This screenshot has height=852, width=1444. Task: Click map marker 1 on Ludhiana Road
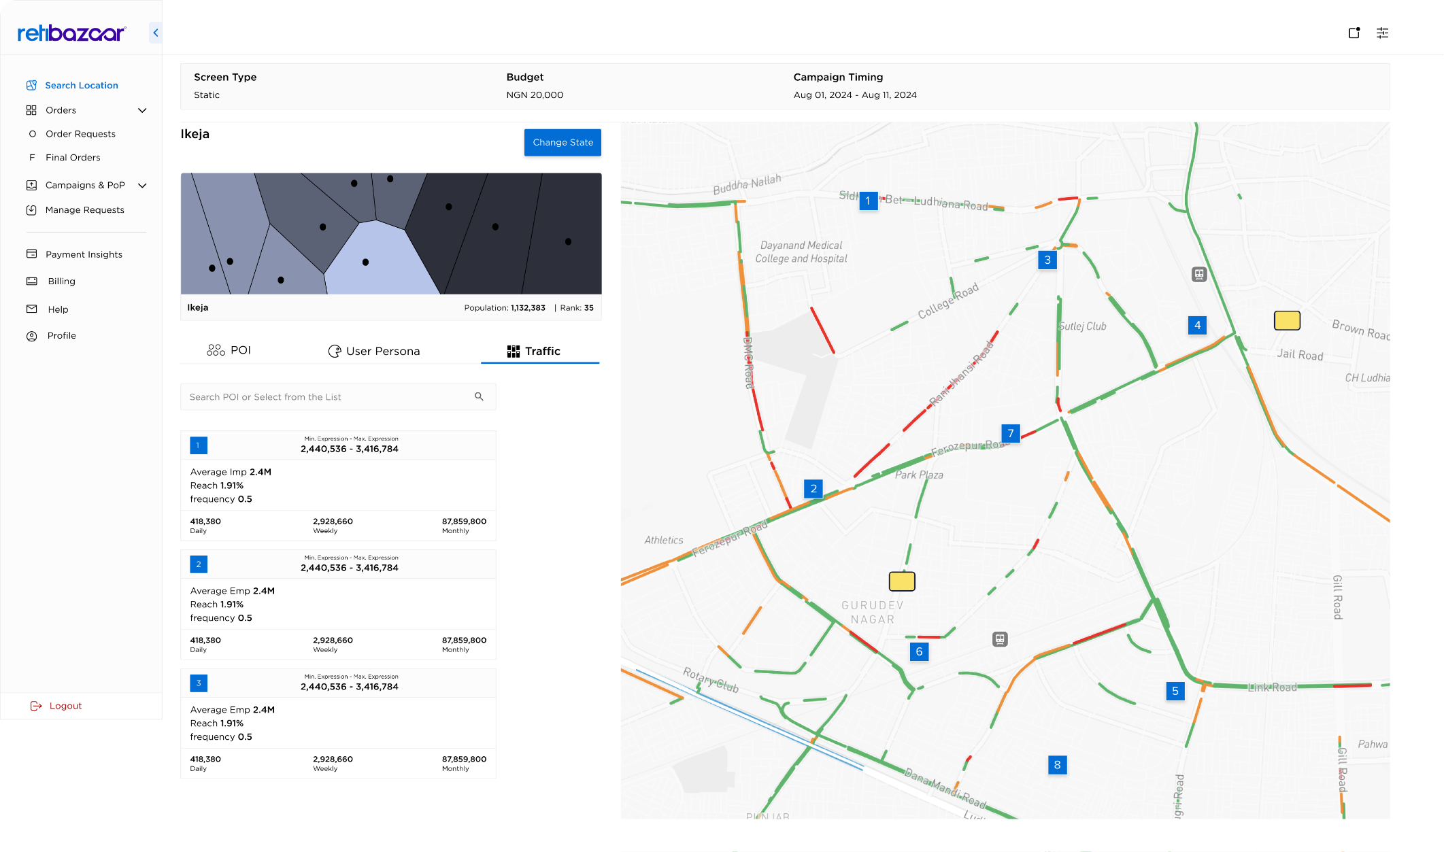[x=868, y=201]
